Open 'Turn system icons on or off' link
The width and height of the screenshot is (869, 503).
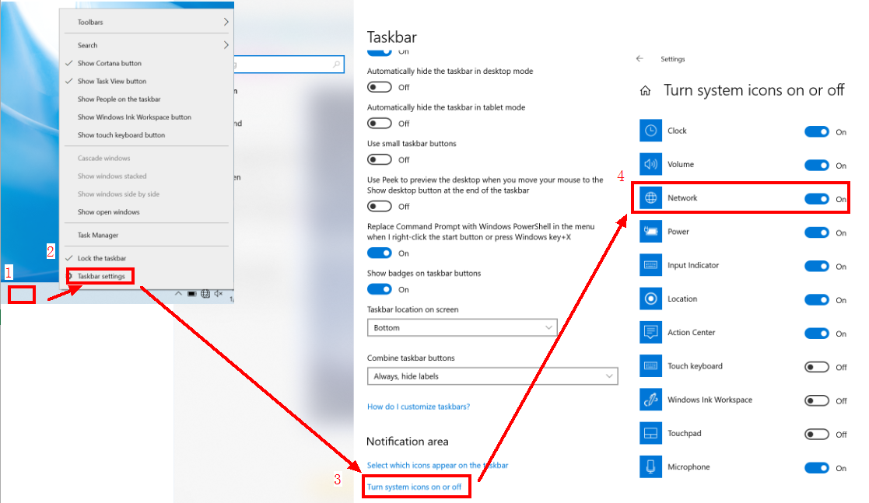415,487
